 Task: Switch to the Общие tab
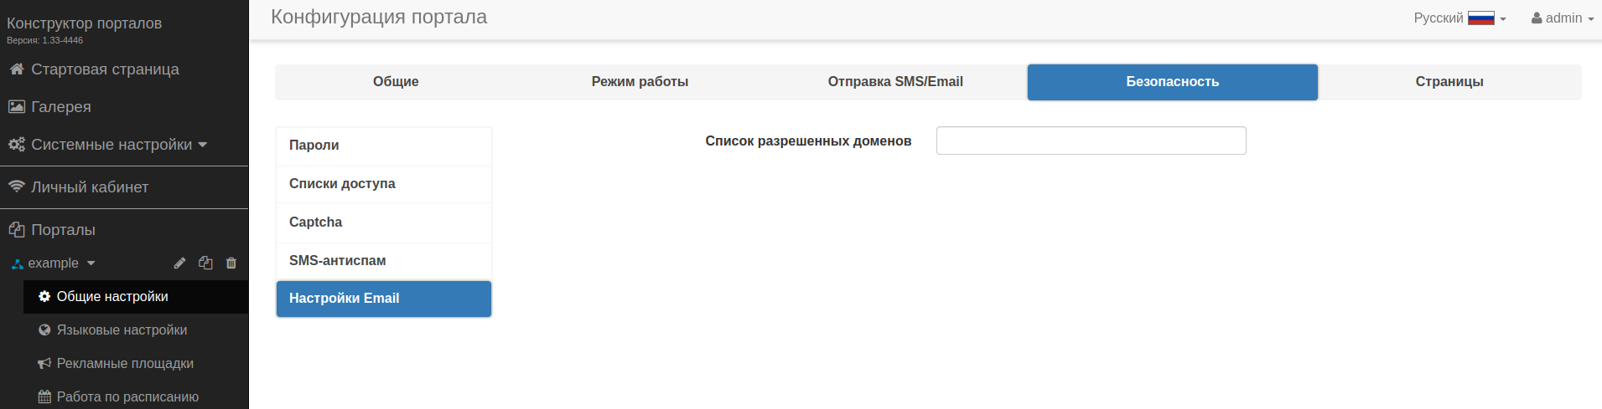coord(396,82)
